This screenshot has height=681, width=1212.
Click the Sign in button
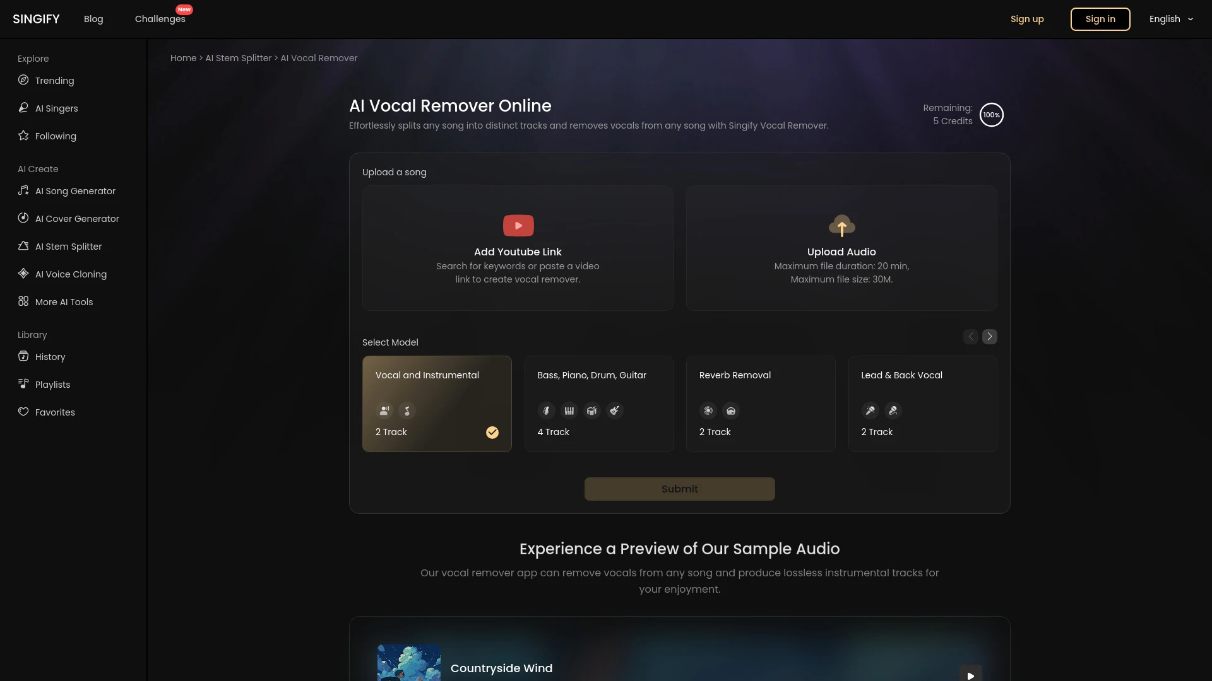pos(1100,19)
